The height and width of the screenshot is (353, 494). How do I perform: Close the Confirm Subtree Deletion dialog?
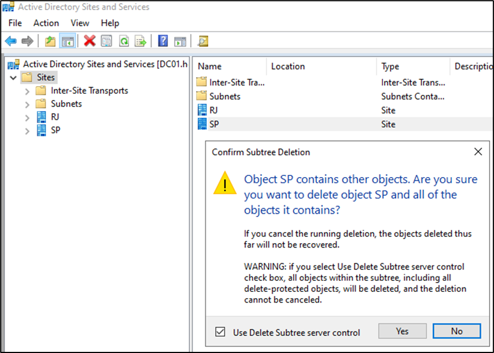coord(478,152)
